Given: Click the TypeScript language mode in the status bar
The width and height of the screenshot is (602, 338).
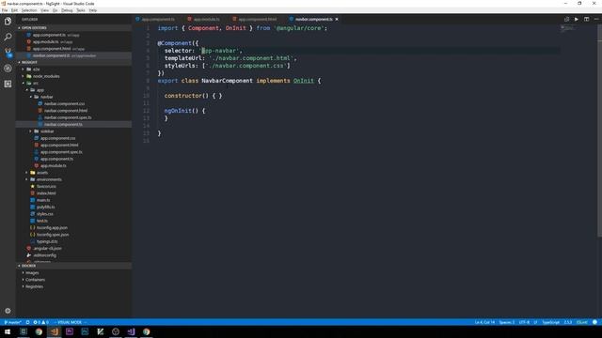Looking at the screenshot, I should (x=551, y=322).
